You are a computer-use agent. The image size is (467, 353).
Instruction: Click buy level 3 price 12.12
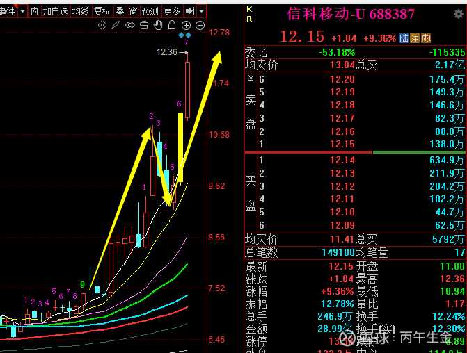pyautogui.click(x=342, y=186)
